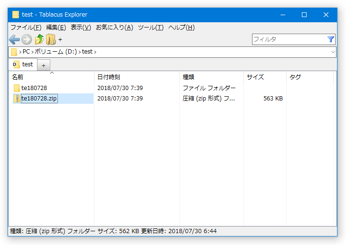Expand chevron before PC in breadcrumb
This screenshot has height=245, width=346.
click(x=20, y=52)
